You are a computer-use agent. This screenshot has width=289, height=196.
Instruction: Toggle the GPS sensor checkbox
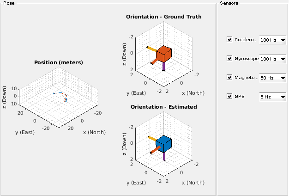(230, 97)
